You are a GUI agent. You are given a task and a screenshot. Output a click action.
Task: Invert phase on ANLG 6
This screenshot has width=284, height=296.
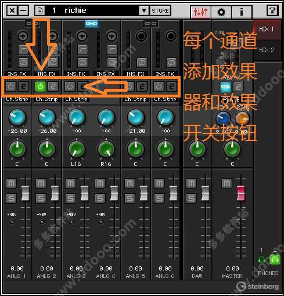point(171,63)
